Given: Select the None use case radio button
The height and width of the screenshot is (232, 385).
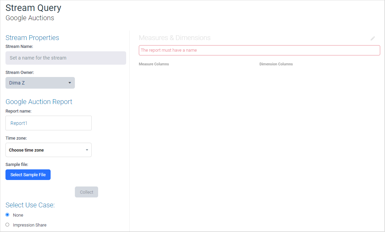Looking at the screenshot, I should click(8, 215).
